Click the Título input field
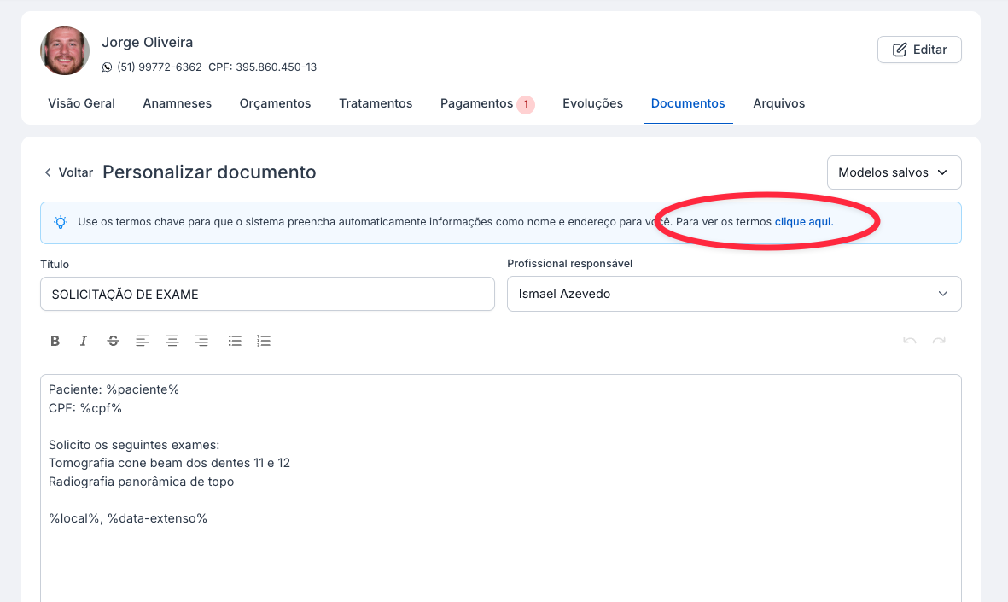This screenshot has width=1008, height=602. [x=267, y=294]
